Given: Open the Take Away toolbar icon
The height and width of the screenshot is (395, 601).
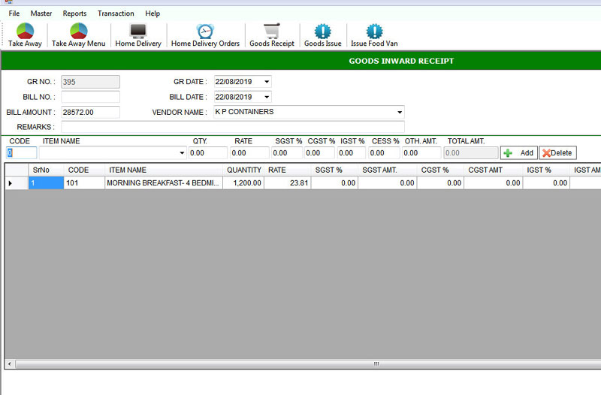Looking at the screenshot, I should click(x=25, y=35).
